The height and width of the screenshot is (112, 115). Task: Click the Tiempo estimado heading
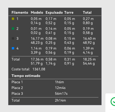coord(26,76)
